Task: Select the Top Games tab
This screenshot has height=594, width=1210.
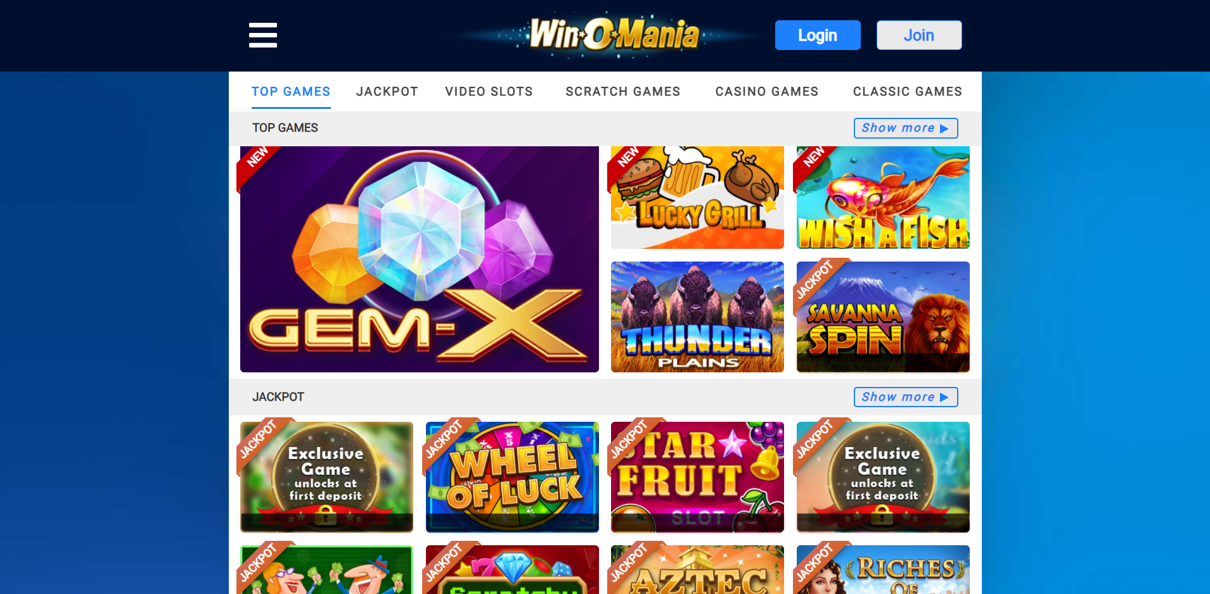Action: coord(291,92)
